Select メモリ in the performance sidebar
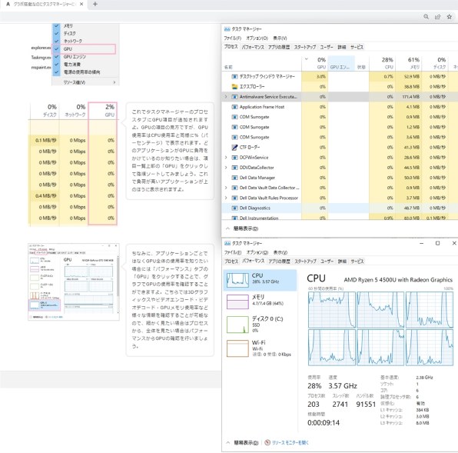The width and height of the screenshot is (458, 453). point(260,301)
